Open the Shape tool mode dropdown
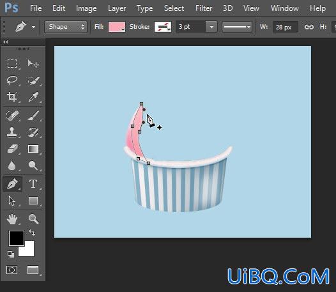This screenshot has height=292, width=336. tap(66, 27)
